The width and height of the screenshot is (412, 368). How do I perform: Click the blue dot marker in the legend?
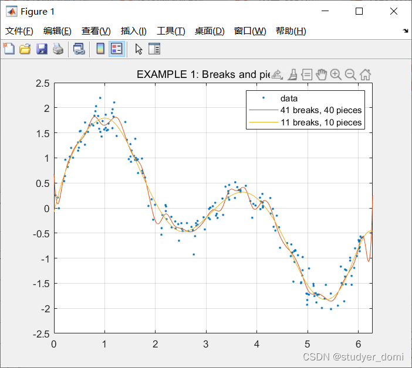(x=264, y=98)
